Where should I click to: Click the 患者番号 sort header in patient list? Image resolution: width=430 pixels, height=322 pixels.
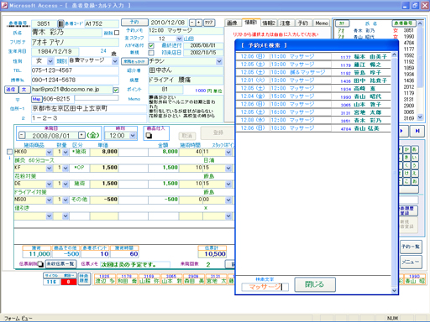click(x=403, y=23)
